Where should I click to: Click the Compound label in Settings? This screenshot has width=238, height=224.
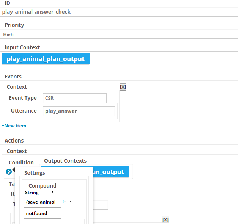pos(43,186)
